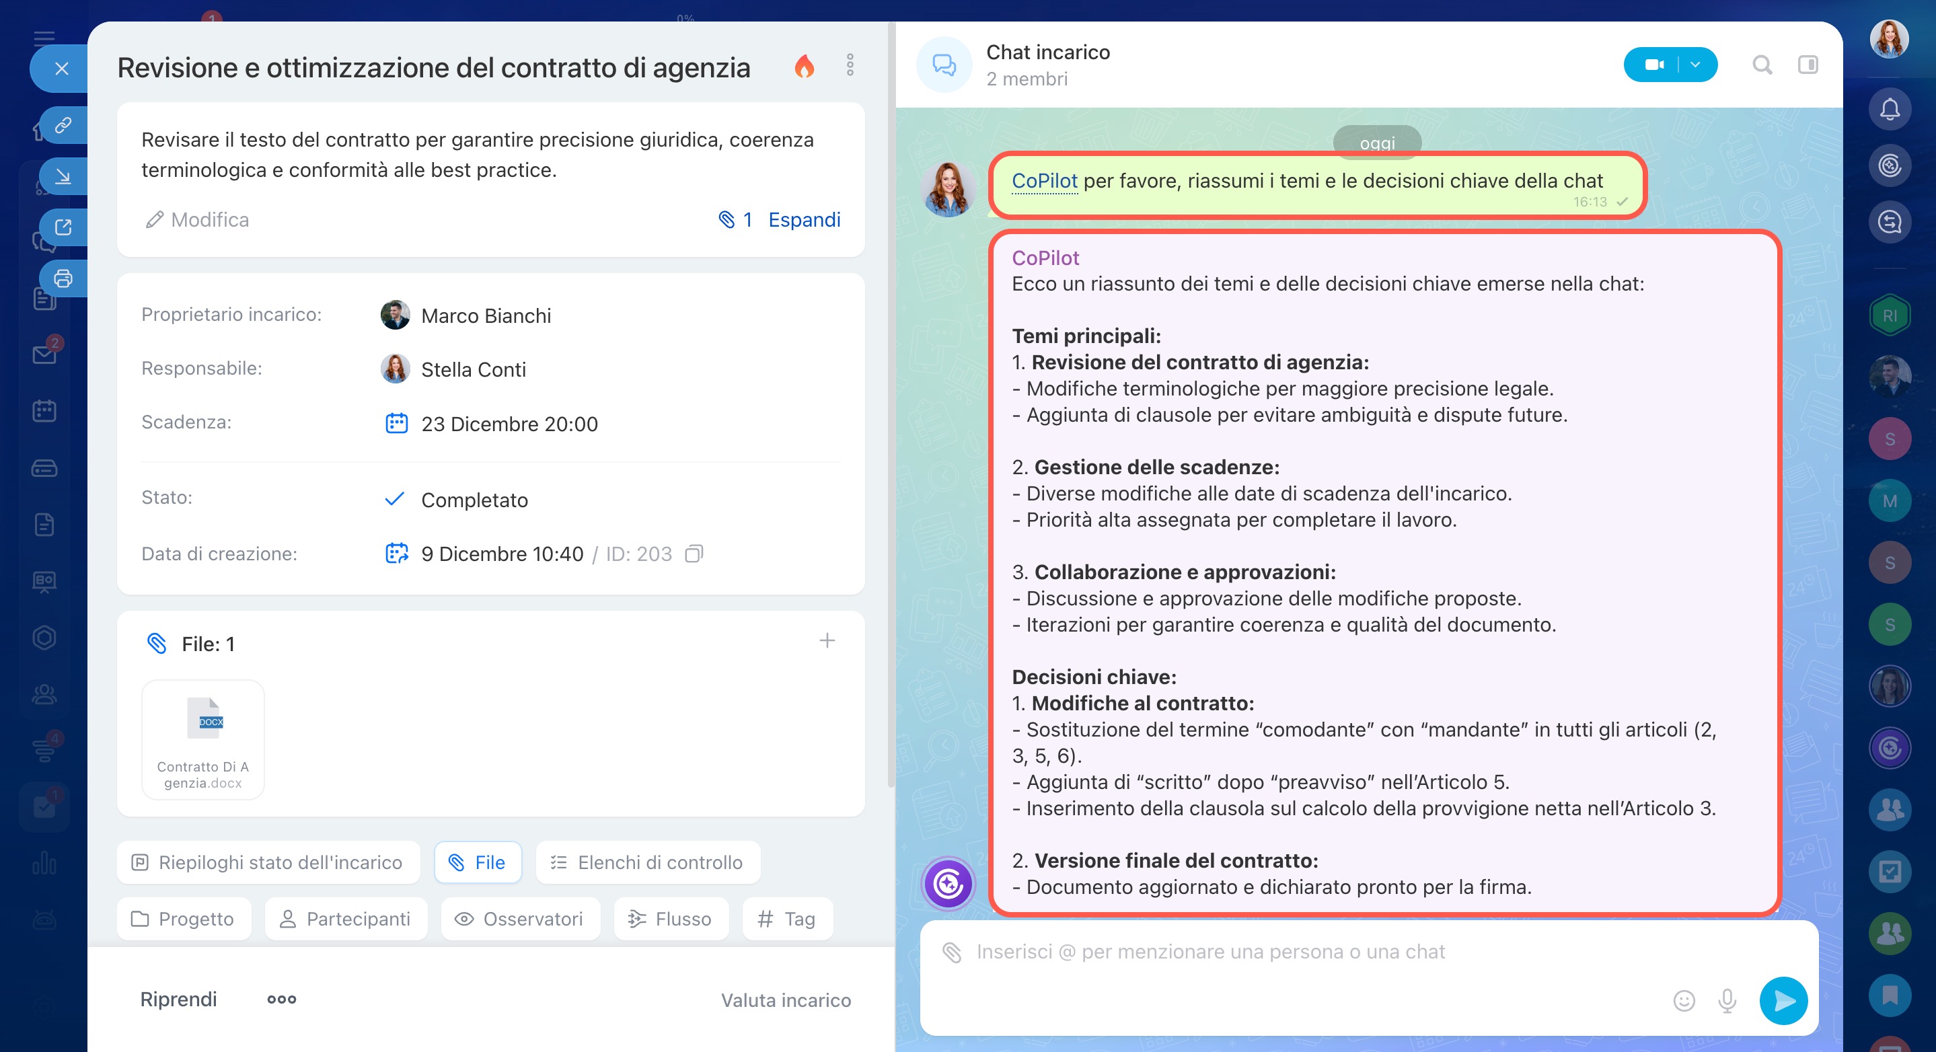Image resolution: width=1936 pixels, height=1052 pixels.
Task: Open the emoji picker in chat
Action: (x=1684, y=1000)
